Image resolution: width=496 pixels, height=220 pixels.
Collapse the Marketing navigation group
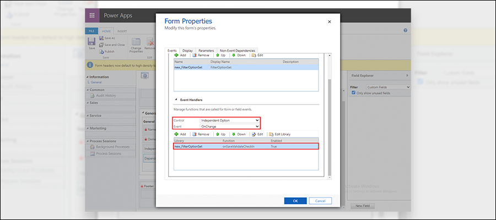point(88,128)
